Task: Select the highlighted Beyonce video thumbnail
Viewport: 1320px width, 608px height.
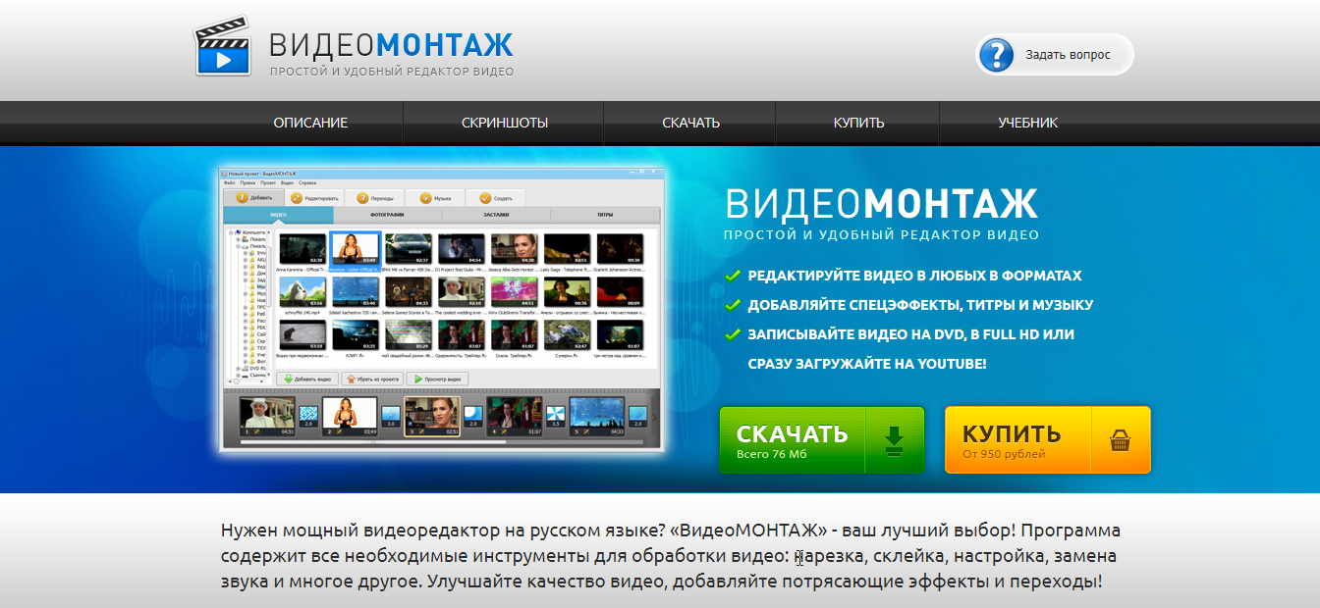Action: pos(355,247)
